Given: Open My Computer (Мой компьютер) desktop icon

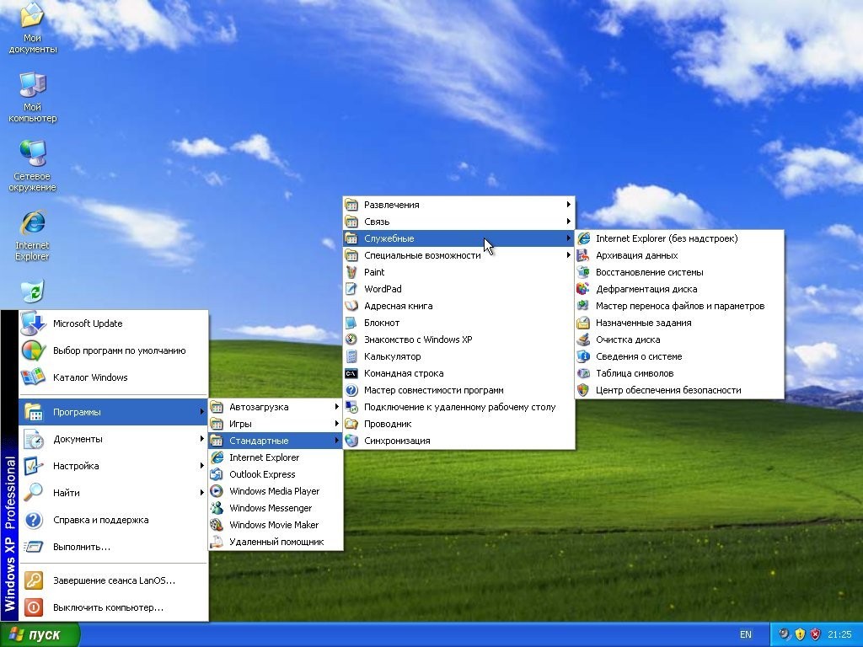Looking at the screenshot, I should pyautogui.click(x=32, y=97).
